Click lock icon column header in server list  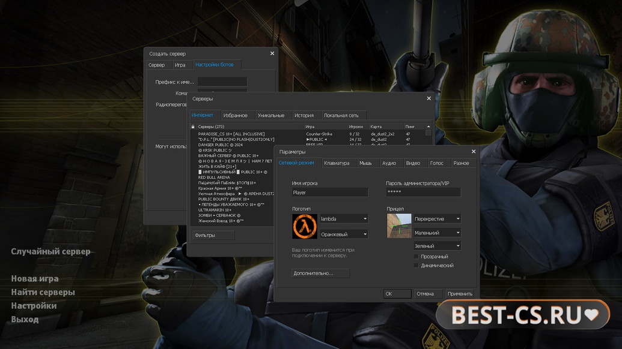[x=193, y=127]
